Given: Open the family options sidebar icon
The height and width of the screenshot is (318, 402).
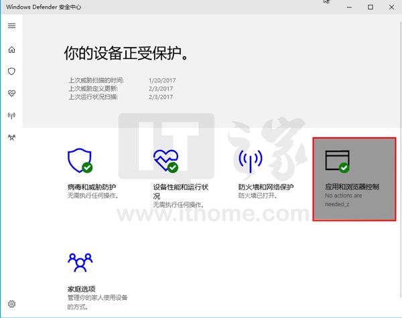Looking at the screenshot, I should point(11,138).
